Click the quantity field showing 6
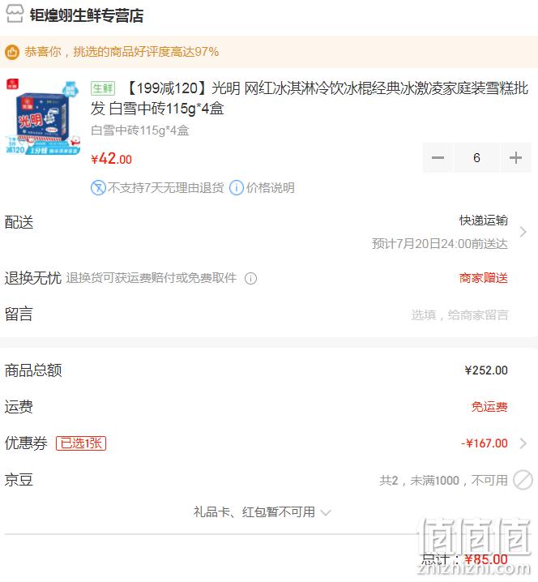538x582 pixels. [476, 158]
